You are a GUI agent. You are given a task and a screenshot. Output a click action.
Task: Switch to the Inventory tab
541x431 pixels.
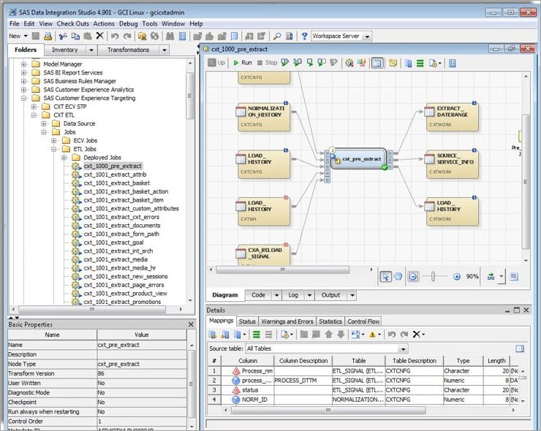pos(65,50)
